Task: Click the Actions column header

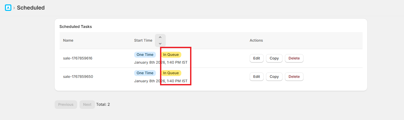Action: tap(256, 40)
